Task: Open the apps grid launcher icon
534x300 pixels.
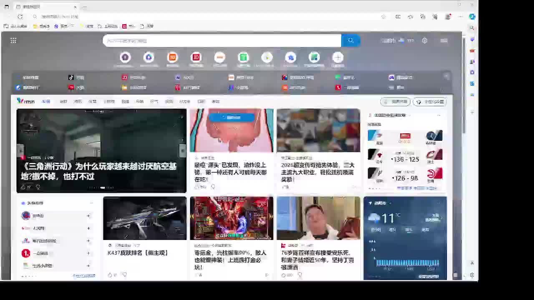Action: 13,40
